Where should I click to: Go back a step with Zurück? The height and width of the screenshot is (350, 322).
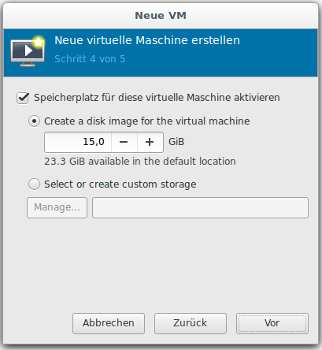pyautogui.click(x=191, y=323)
